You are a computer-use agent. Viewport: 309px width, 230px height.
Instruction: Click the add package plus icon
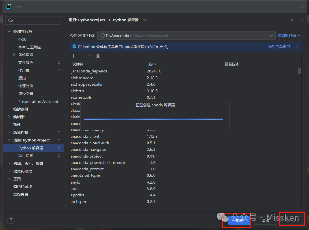[74, 56]
